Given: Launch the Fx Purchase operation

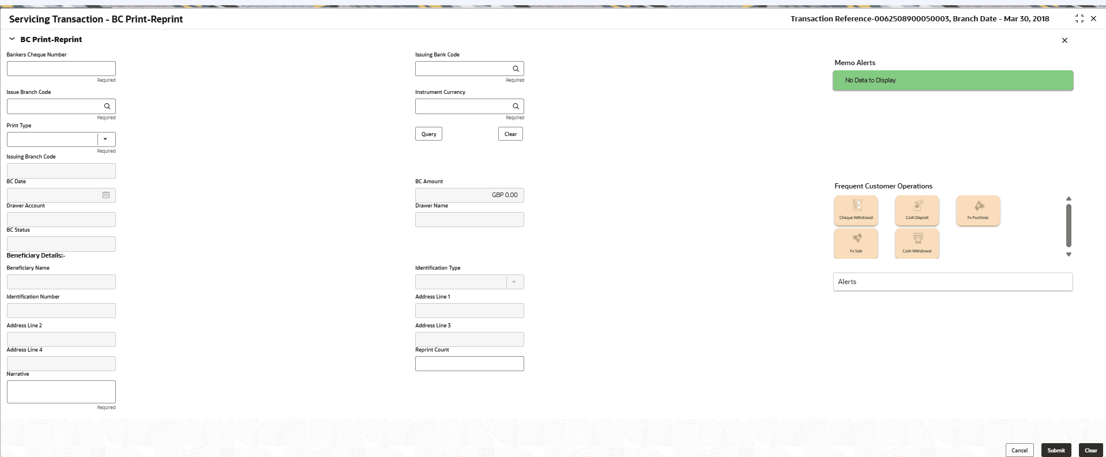Looking at the screenshot, I should point(978,210).
